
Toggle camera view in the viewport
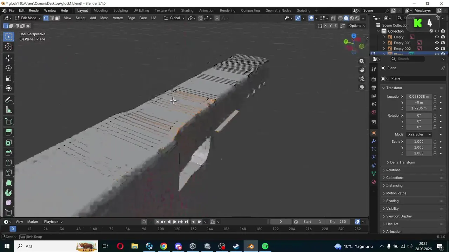(x=362, y=79)
